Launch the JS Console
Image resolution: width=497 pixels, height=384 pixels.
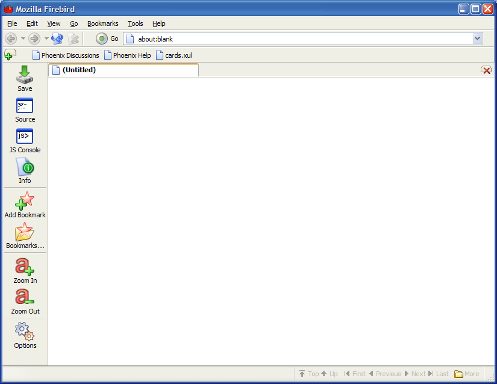click(x=25, y=137)
